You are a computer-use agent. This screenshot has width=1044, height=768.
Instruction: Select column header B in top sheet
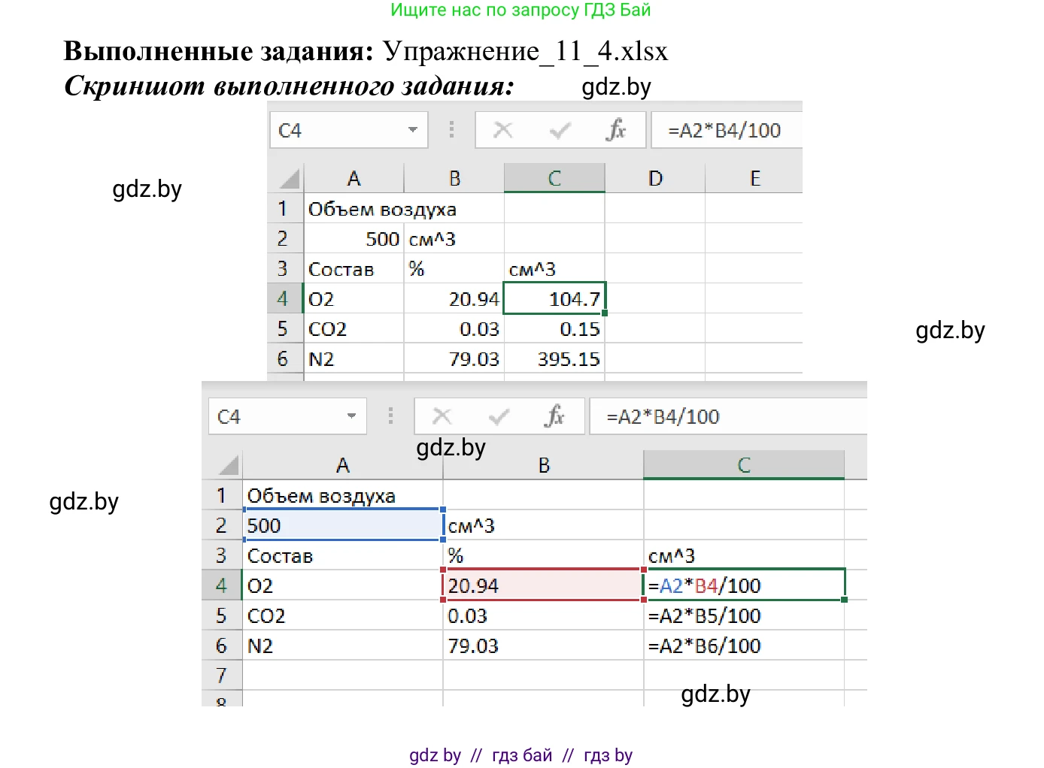tap(454, 177)
